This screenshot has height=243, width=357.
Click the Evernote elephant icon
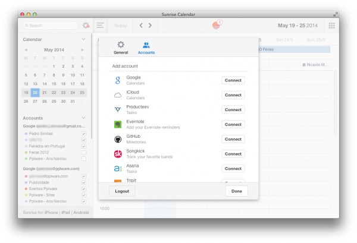118,125
